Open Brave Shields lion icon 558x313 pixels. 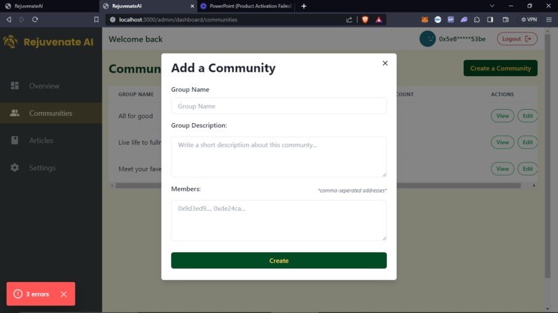365,19
